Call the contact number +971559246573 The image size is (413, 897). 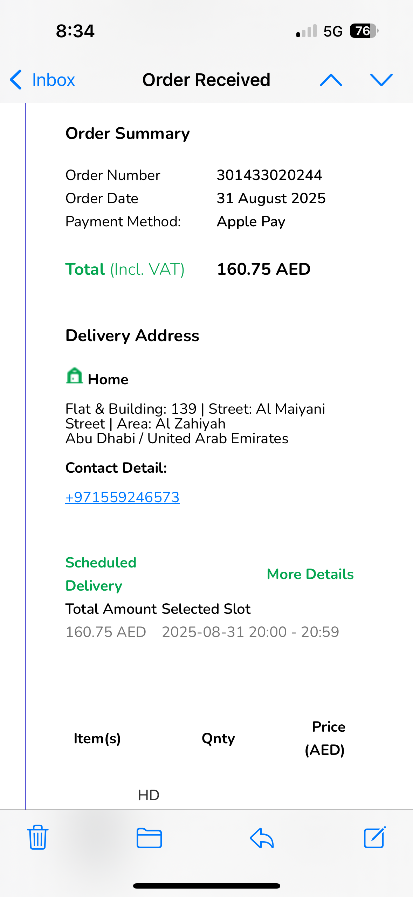tap(123, 497)
